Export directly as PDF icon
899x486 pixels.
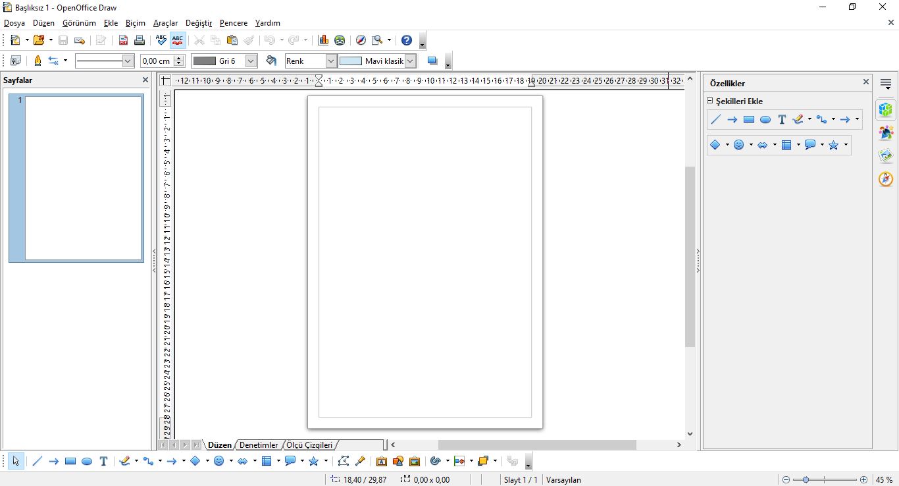point(123,40)
